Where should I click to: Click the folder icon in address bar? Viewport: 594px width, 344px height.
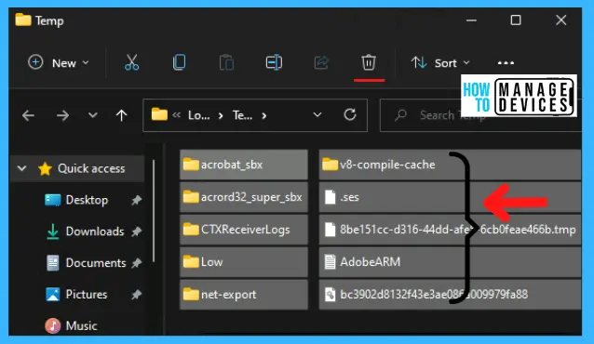(x=159, y=114)
